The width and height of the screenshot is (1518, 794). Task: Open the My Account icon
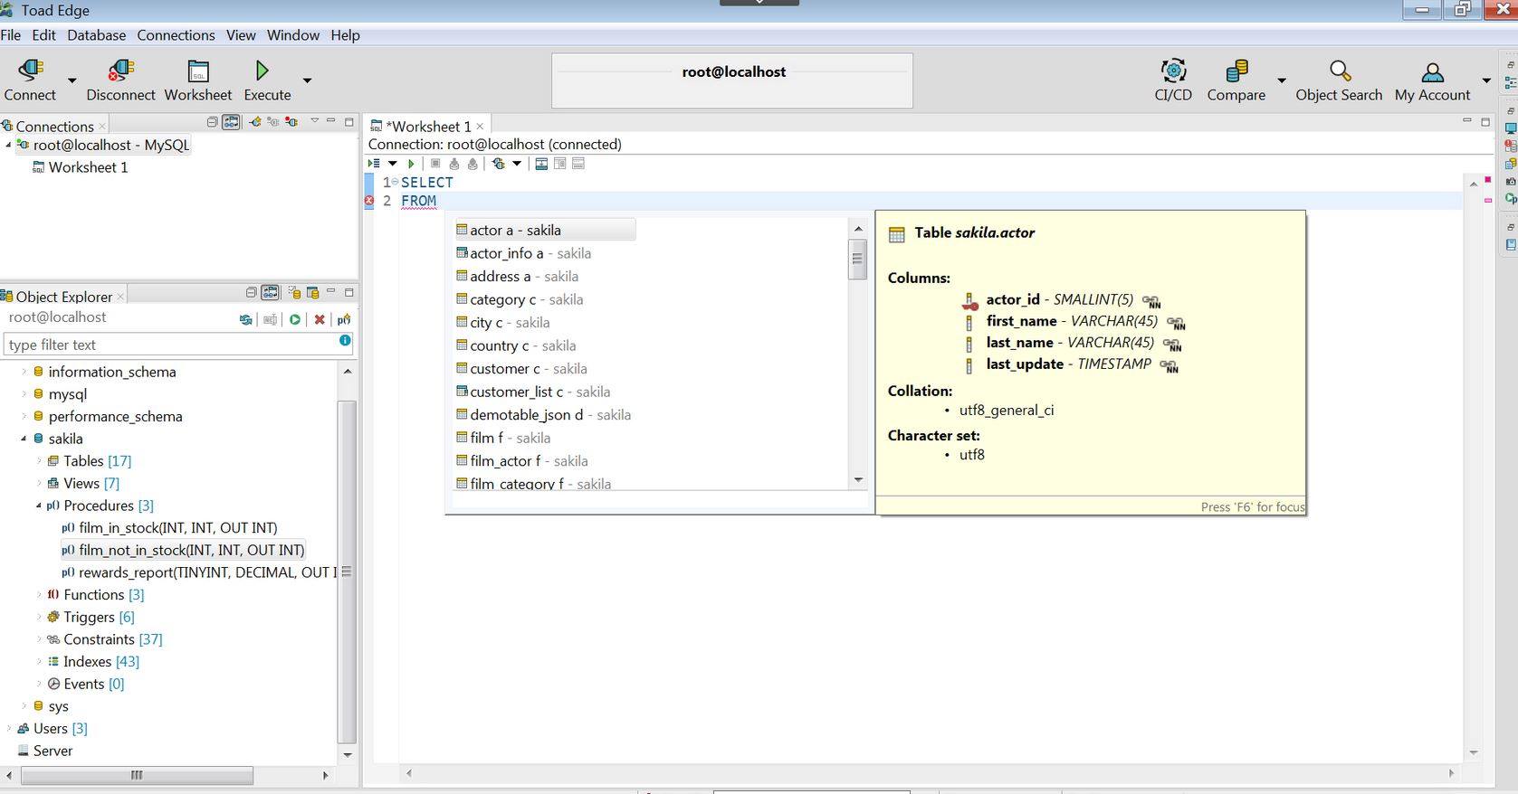click(1432, 71)
